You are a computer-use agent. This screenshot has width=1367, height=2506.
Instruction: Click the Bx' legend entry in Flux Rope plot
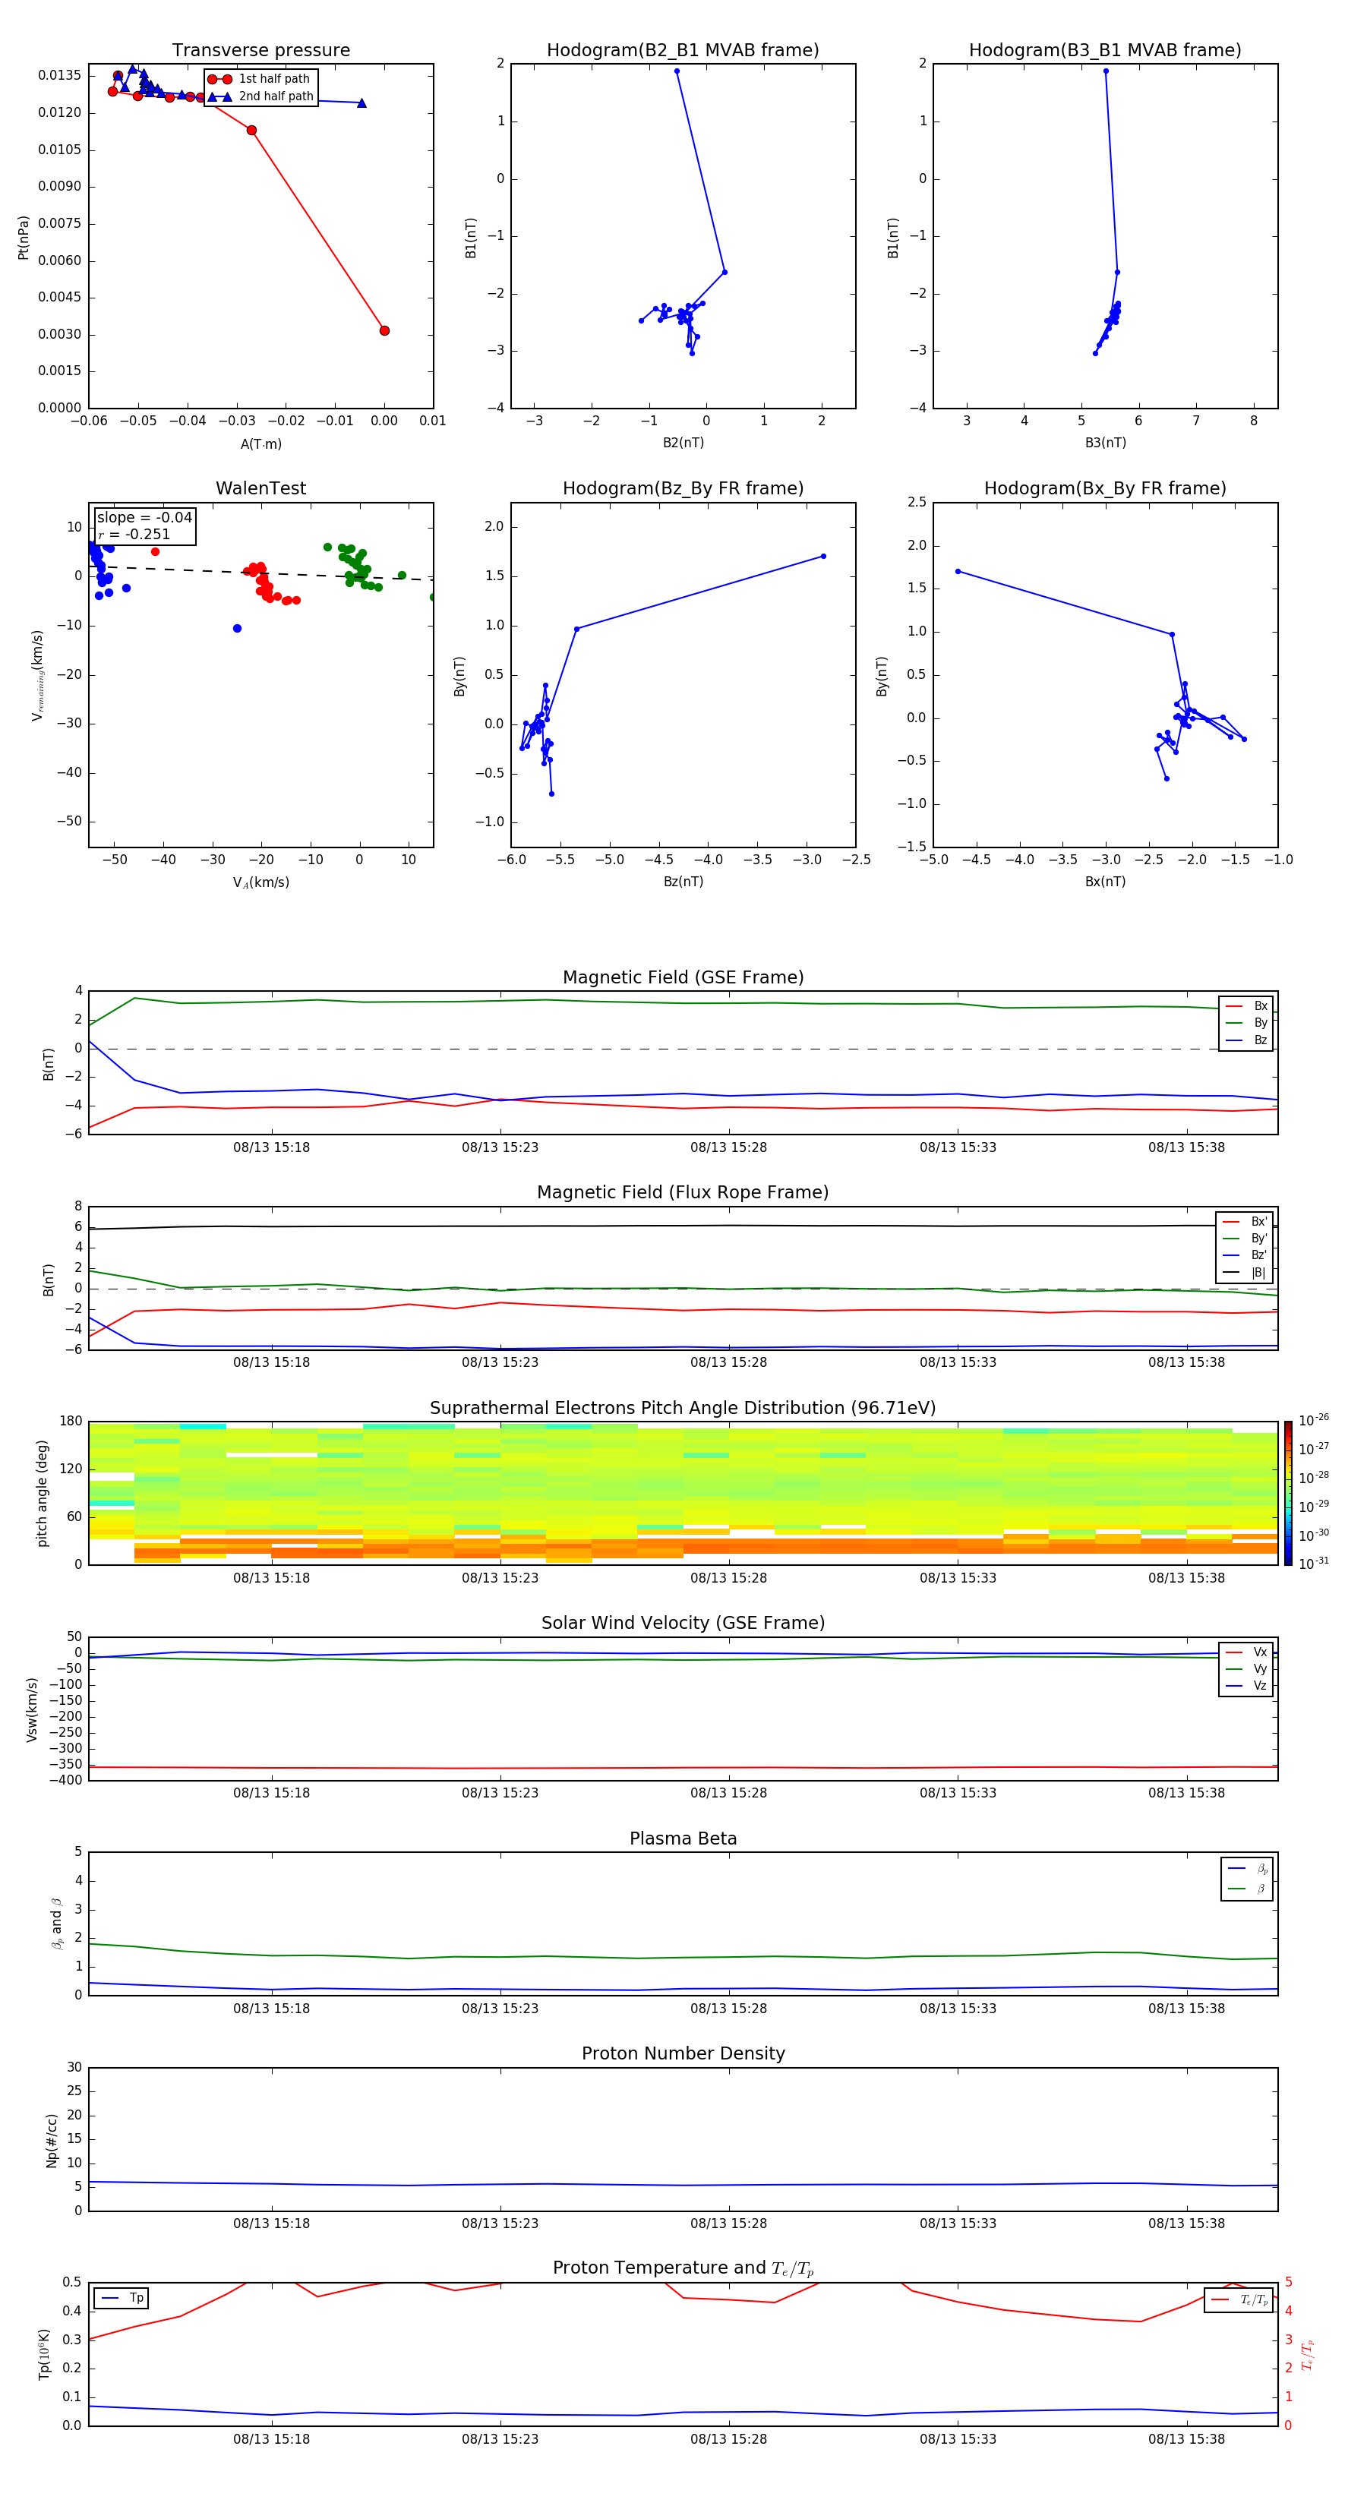click(1245, 1222)
